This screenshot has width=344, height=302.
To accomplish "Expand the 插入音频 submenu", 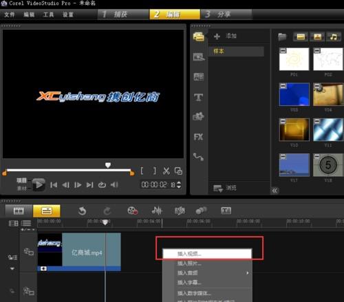I will [x=207, y=273].
